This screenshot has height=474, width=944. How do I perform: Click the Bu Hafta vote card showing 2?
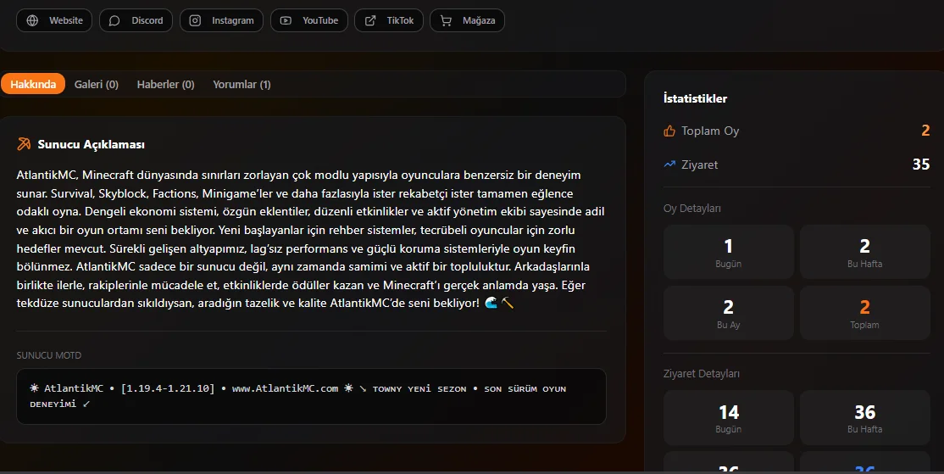point(864,252)
